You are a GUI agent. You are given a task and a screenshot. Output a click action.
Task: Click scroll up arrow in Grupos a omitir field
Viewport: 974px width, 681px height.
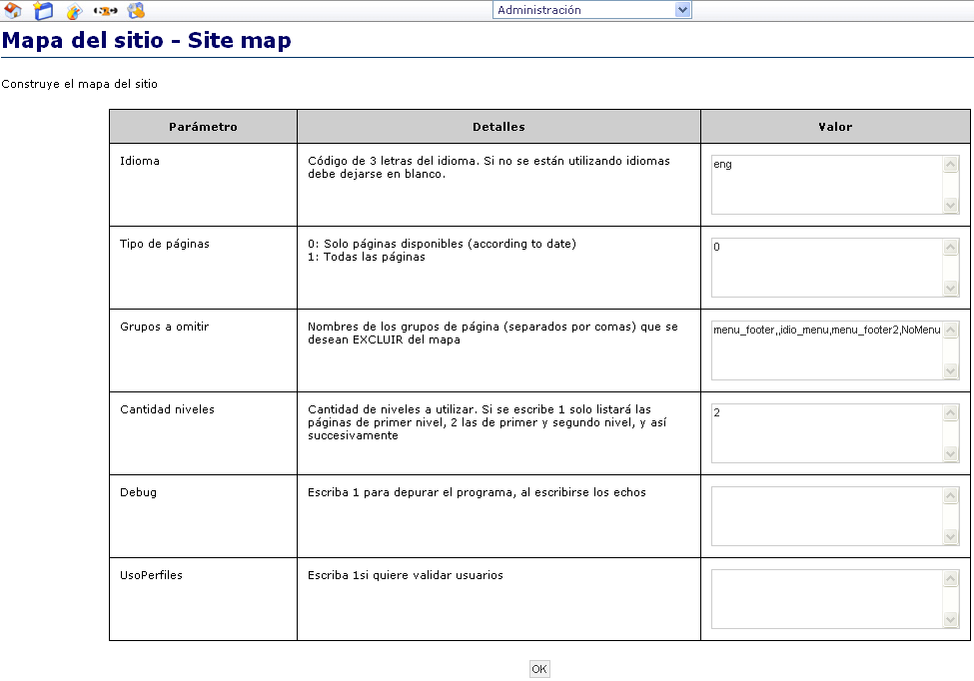950,330
